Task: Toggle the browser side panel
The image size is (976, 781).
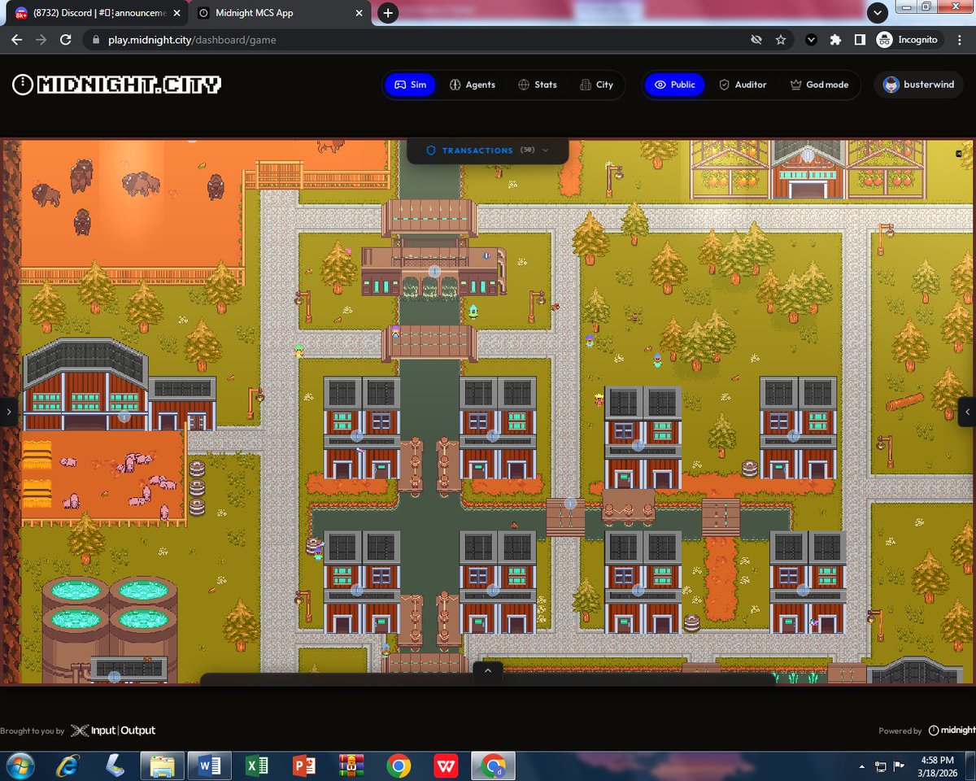Action: (859, 39)
